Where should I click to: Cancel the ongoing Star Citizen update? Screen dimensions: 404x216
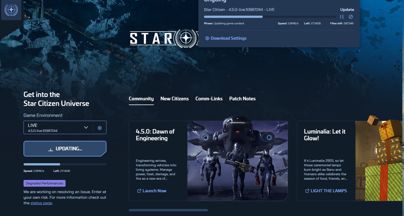tap(351, 17)
